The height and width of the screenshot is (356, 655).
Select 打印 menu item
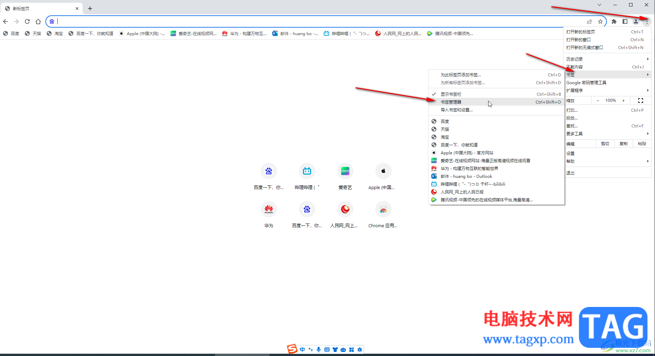point(607,110)
